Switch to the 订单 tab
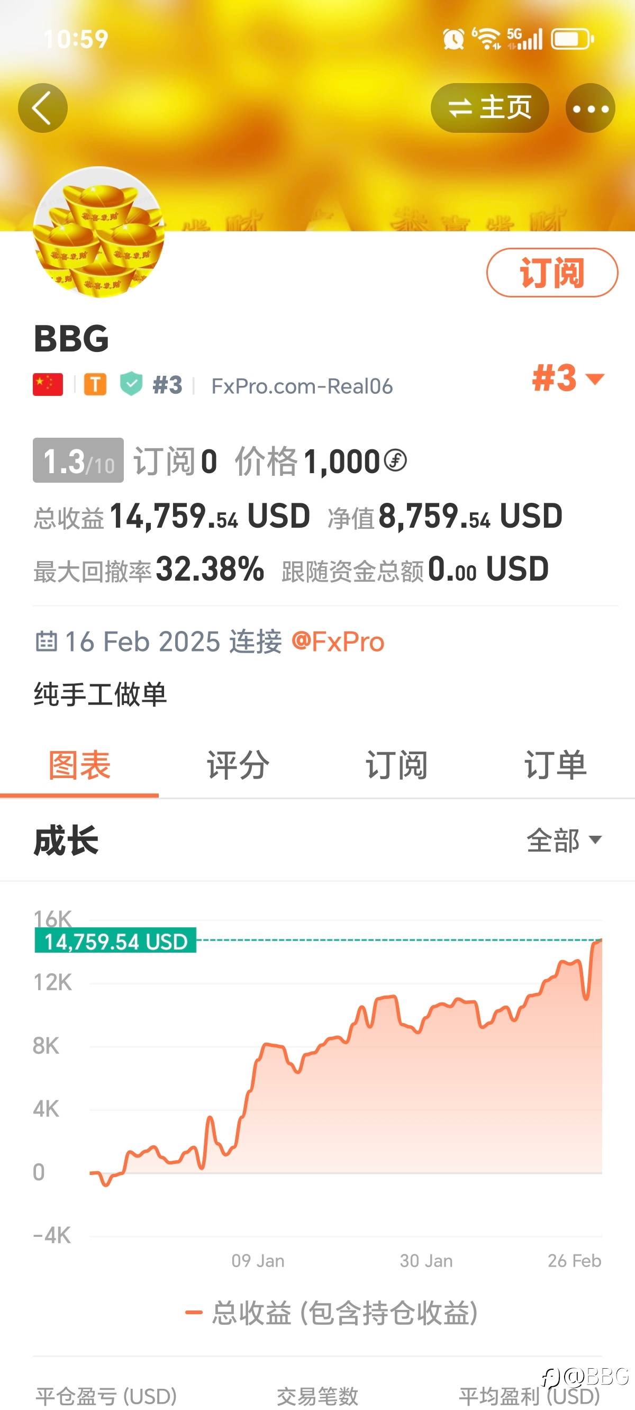Screen dimensions: 635x1410 click(555, 765)
